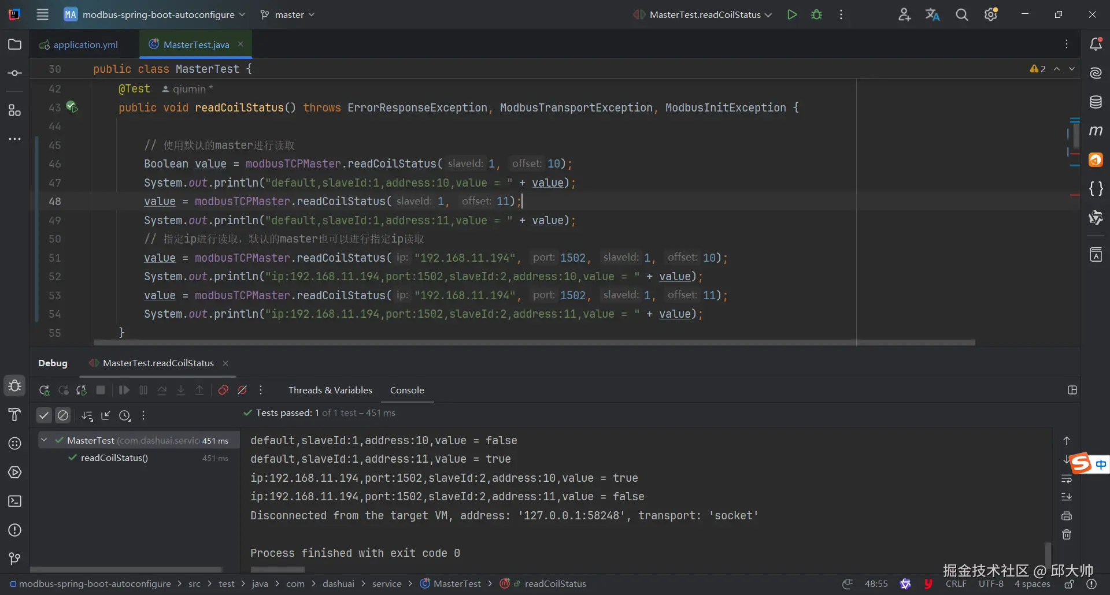
Task: Open the Git tool window in sidebar
Action: (x=15, y=559)
